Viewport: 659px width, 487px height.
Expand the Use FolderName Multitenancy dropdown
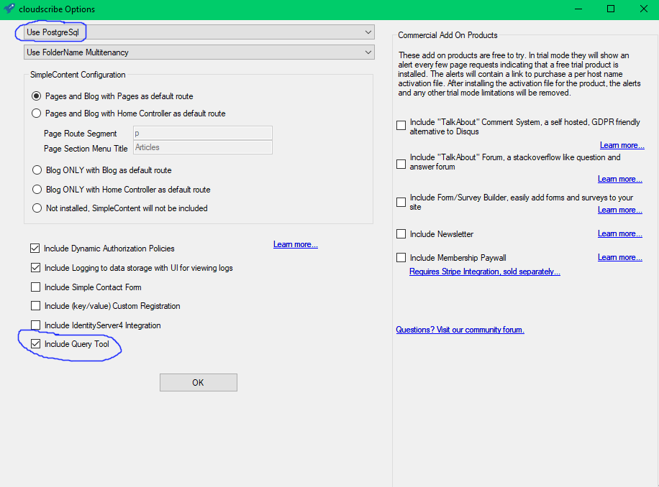point(199,52)
